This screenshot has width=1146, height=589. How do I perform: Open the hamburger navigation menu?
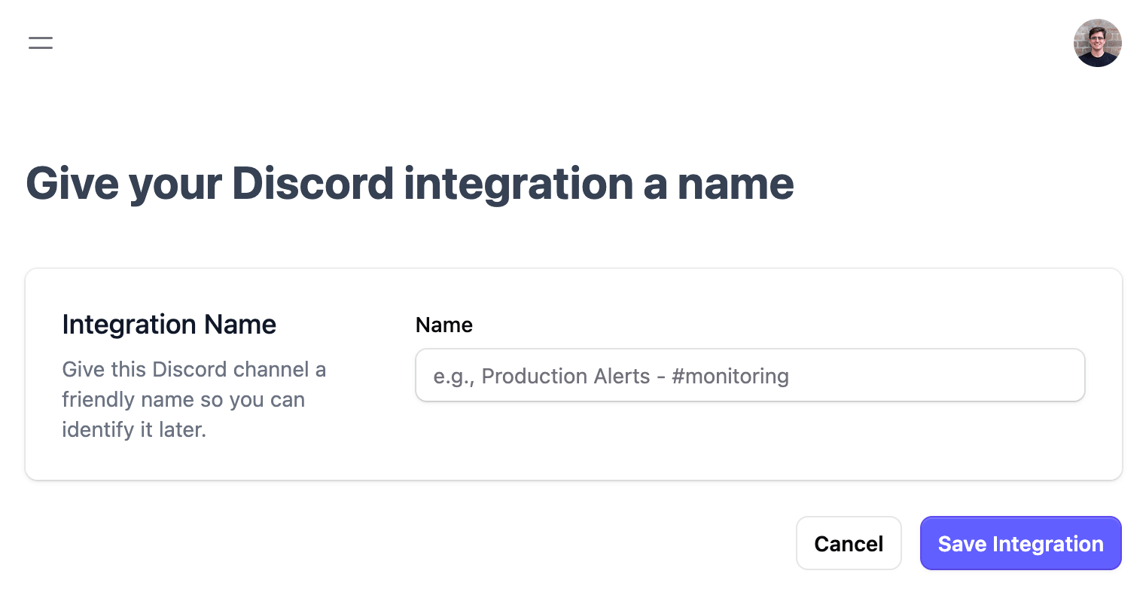click(x=41, y=43)
